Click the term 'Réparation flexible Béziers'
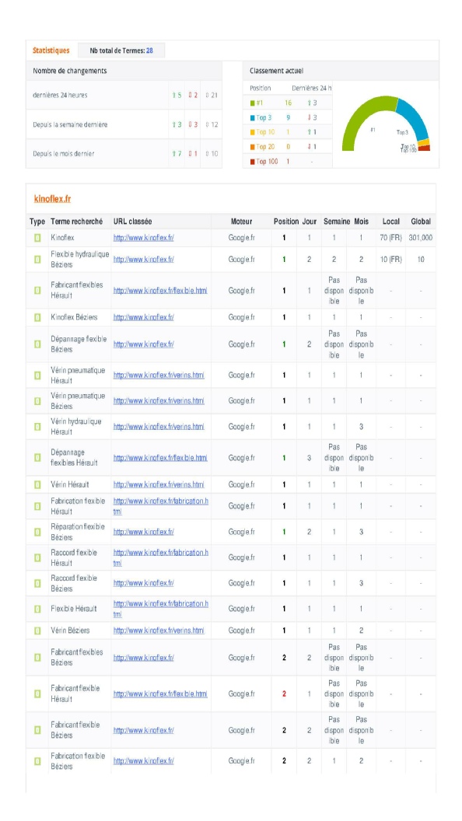Screen dimensions: 462x821 pyautogui.click(x=78, y=532)
